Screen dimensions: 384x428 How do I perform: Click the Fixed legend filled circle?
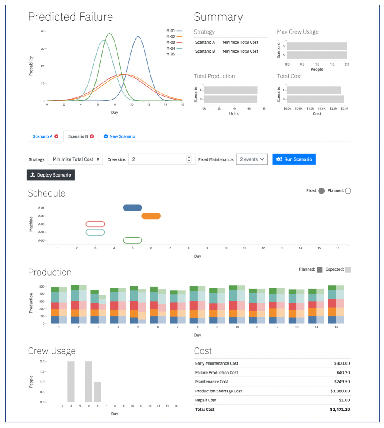pyautogui.click(x=321, y=191)
